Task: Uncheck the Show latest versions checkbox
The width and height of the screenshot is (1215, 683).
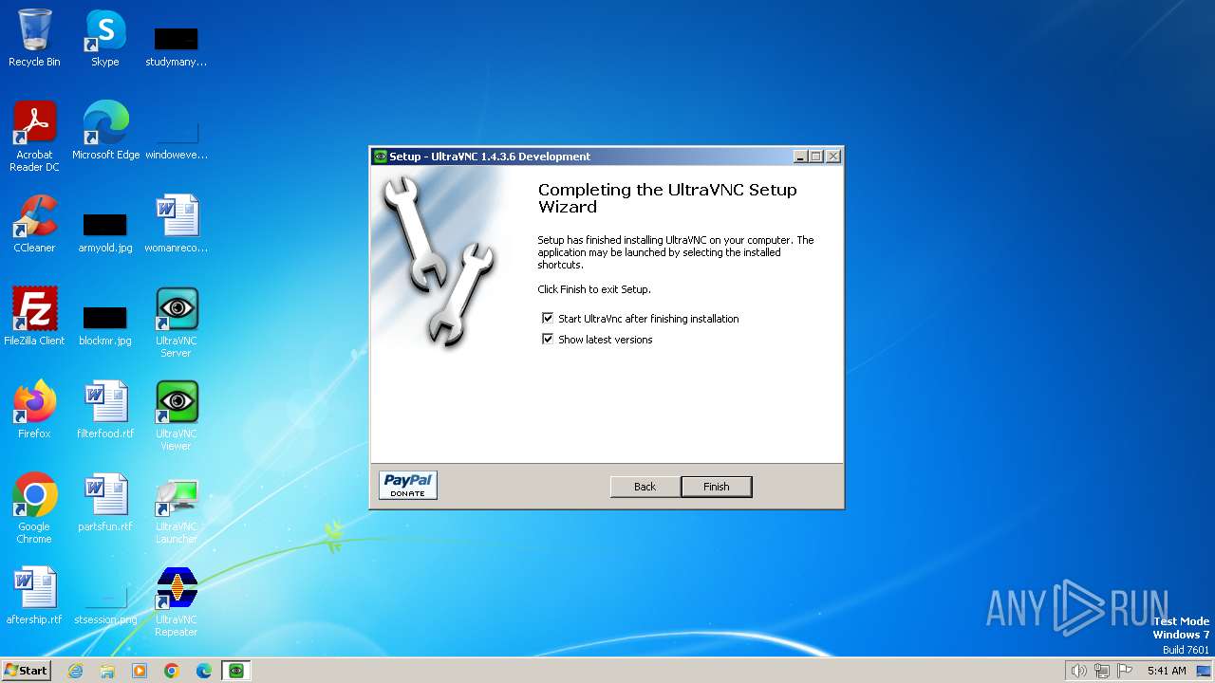Action: point(548,340)
